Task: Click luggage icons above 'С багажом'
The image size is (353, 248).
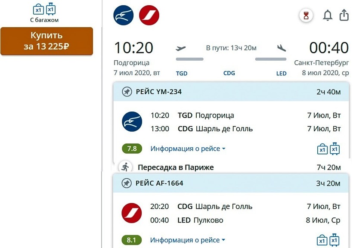Action: [44, 9]
